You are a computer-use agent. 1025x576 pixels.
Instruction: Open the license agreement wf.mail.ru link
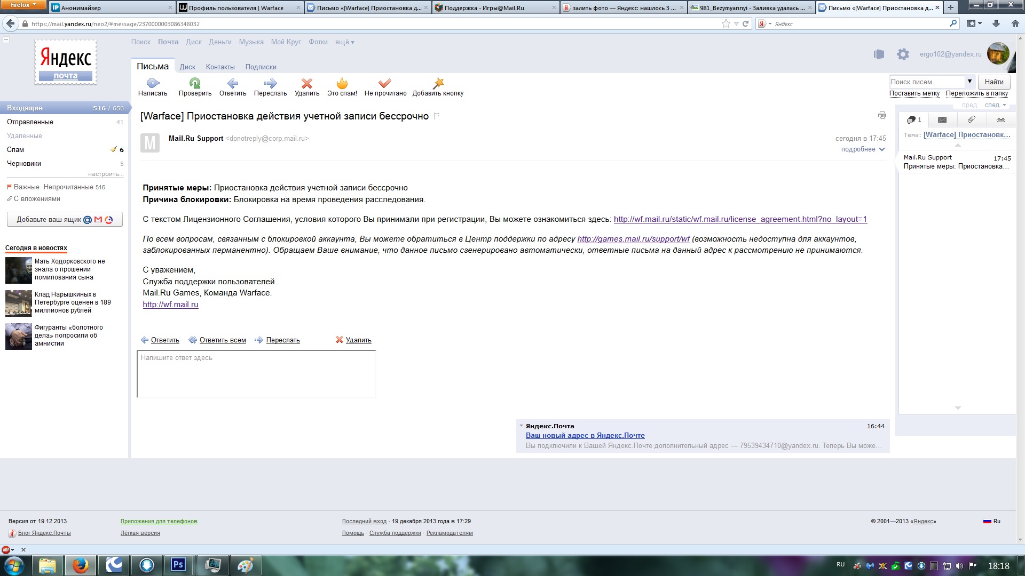740,219
